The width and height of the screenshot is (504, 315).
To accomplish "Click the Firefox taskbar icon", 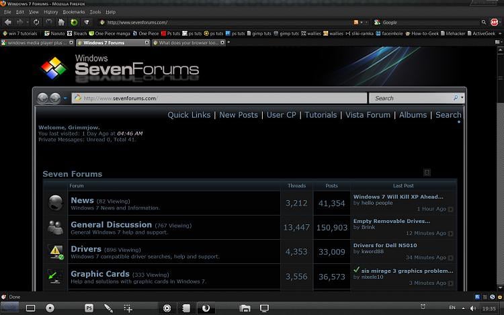I will point(206,308).
